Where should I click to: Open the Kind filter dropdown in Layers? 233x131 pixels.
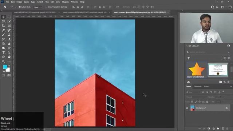tap(193, 92)
